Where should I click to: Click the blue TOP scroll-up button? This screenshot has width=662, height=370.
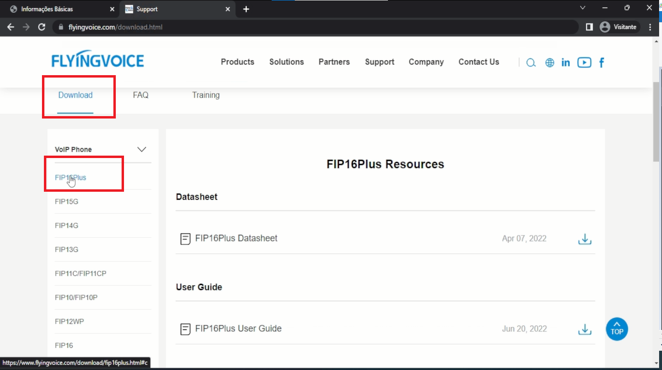pyautogui.click(x=617, y=329)
